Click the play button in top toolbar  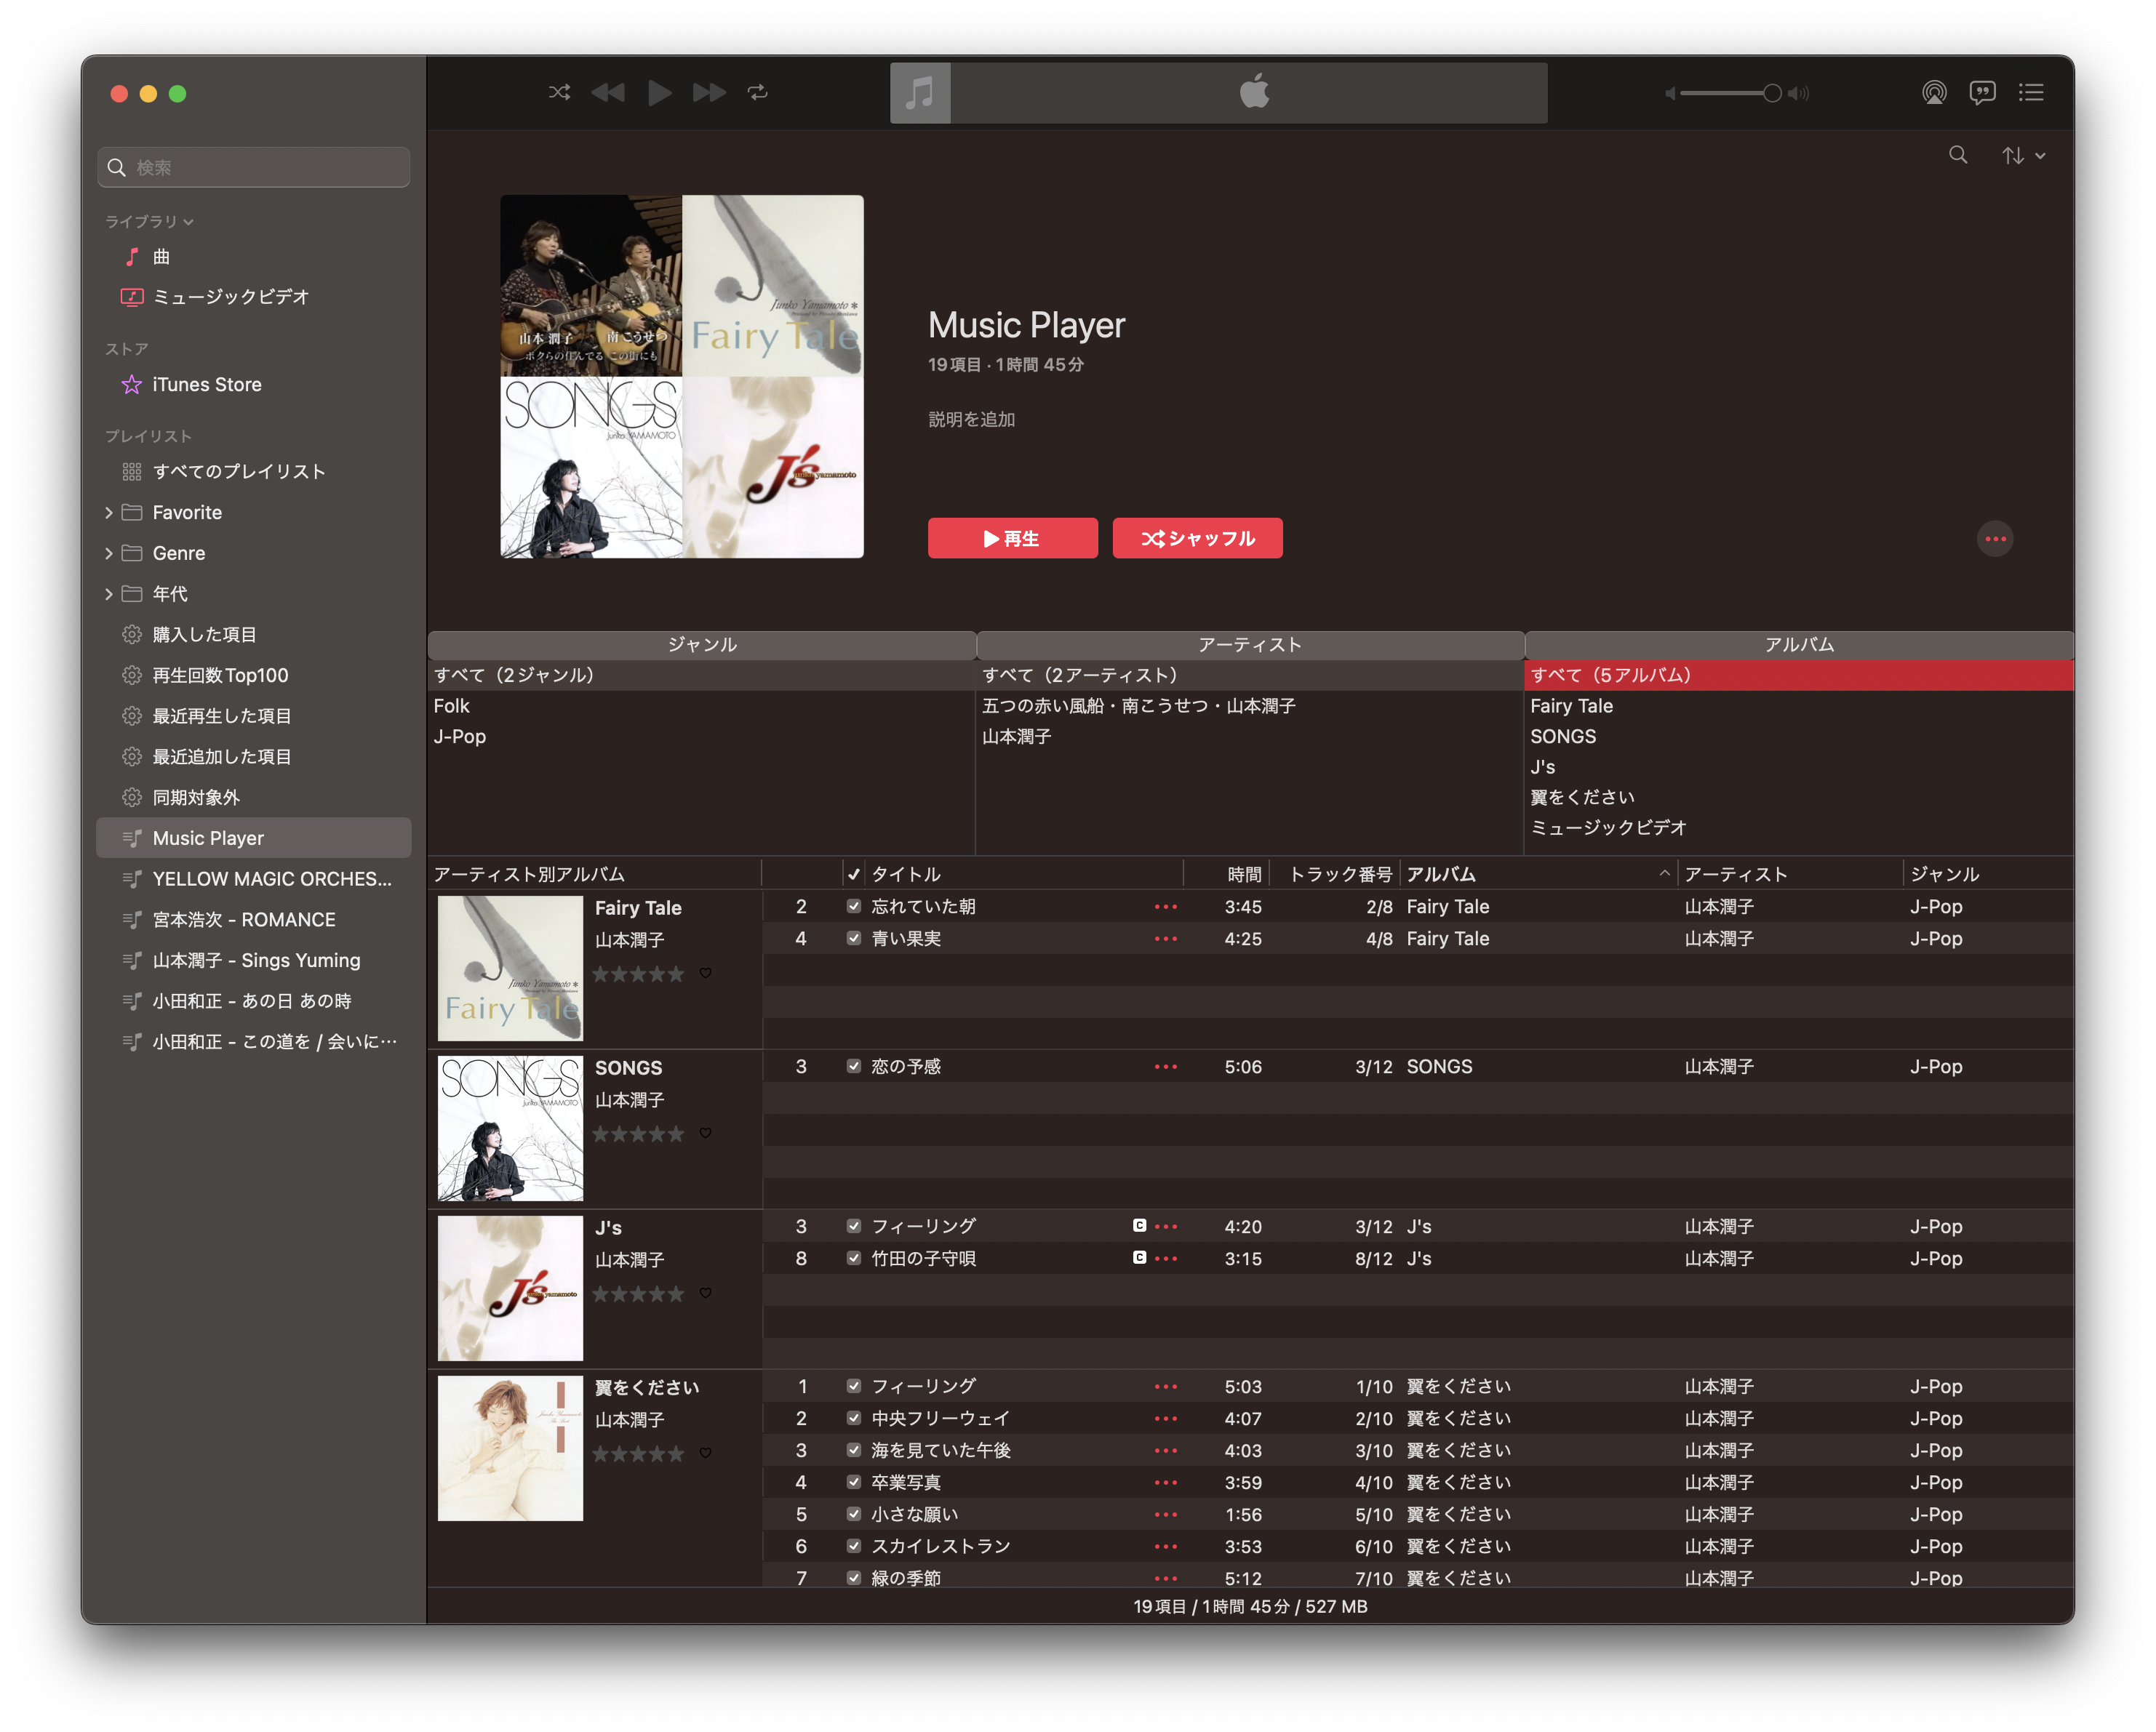(x=659, y=92)
